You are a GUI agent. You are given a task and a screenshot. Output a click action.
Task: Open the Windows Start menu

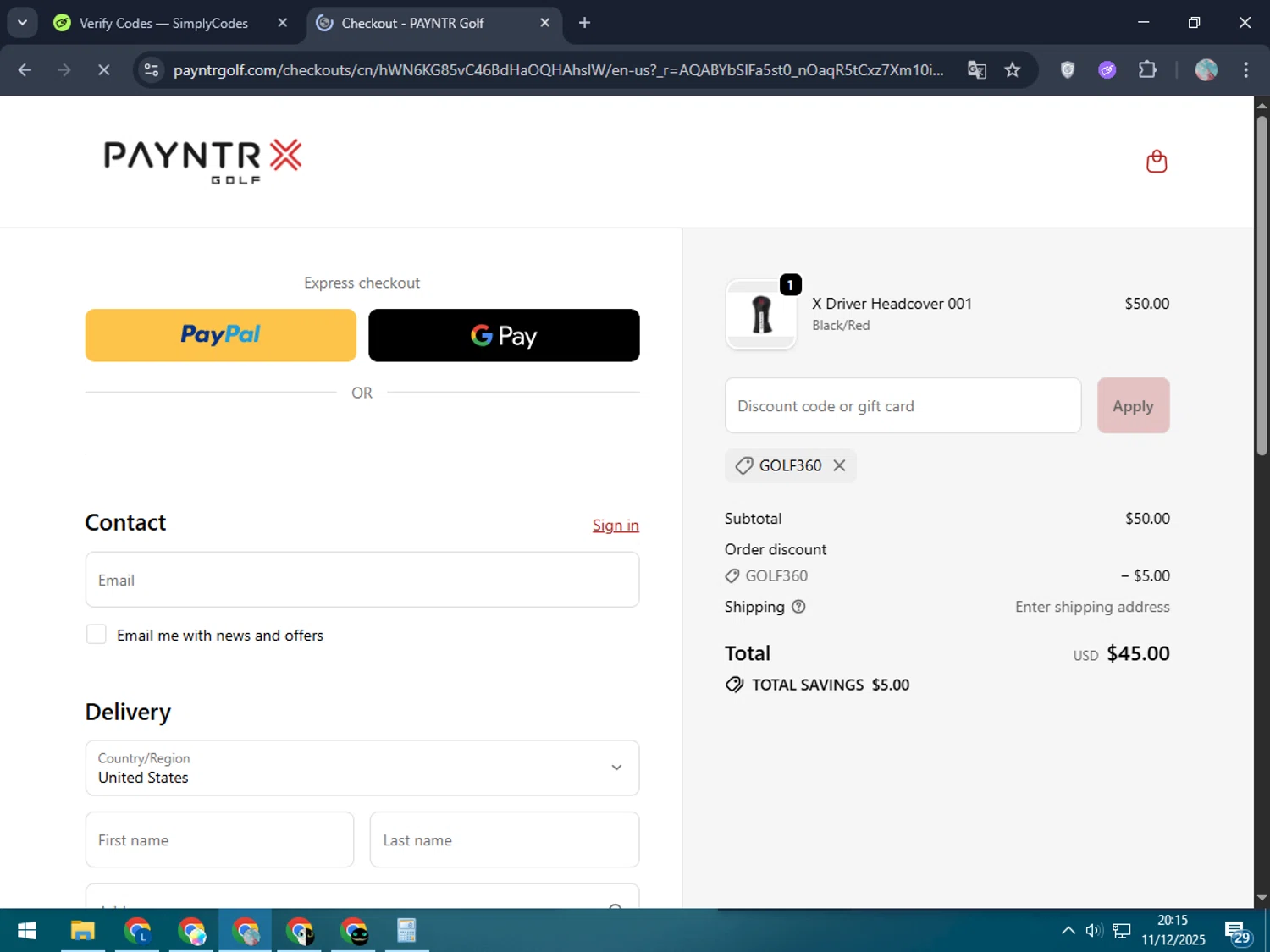click(x=26, y=931)
